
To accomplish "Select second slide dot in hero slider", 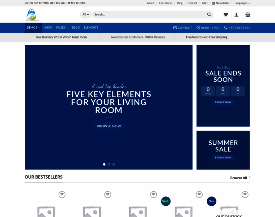I will pos(109,164).
